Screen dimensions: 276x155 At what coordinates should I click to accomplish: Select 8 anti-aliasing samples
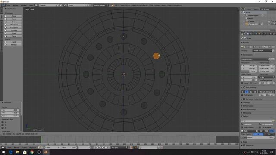(x=247, y=92)
